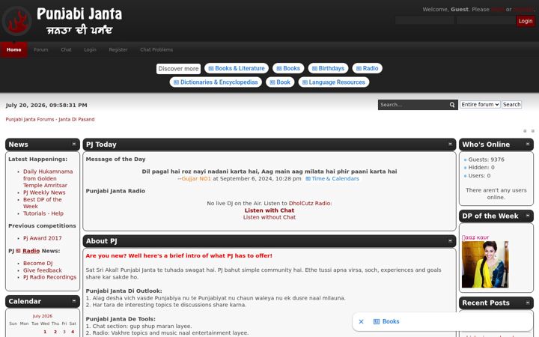Open the Forum menu item
Viewport: 539px width, 337px height.
pyautogui.click(x=41, y=49)
